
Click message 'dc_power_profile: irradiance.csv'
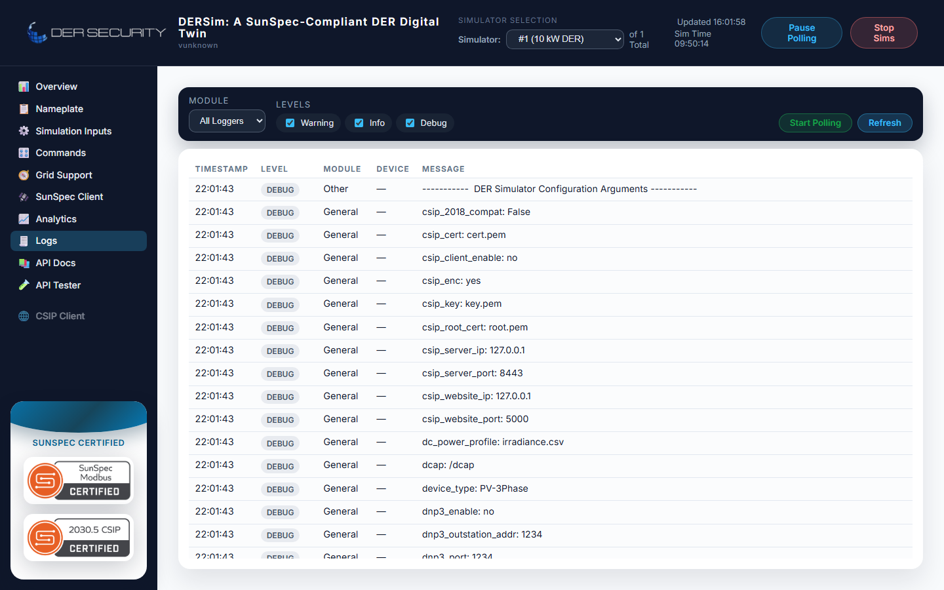coord(493,442)
